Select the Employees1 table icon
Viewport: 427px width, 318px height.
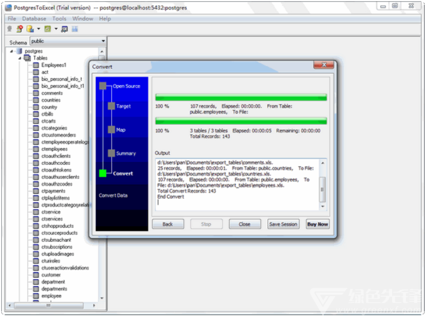[36, 65]
